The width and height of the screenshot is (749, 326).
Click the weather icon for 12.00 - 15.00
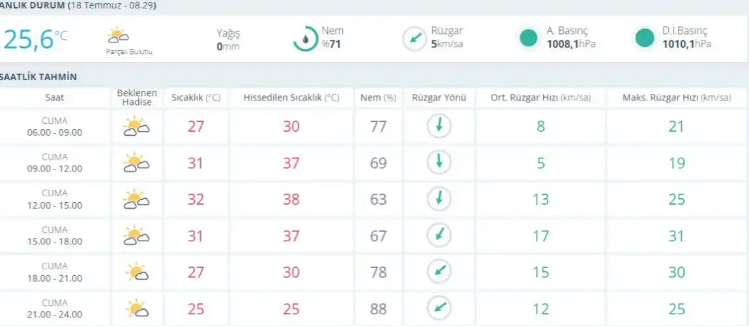pos(136,199)
